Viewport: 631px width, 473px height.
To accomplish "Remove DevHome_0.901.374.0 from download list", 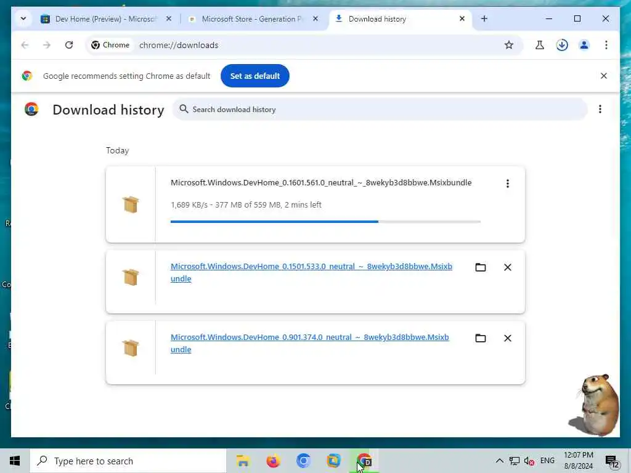I will (x=508, y=338).
